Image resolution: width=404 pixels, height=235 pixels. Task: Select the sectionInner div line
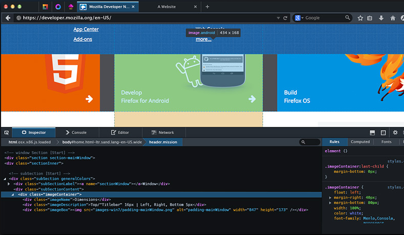point(34,163)
